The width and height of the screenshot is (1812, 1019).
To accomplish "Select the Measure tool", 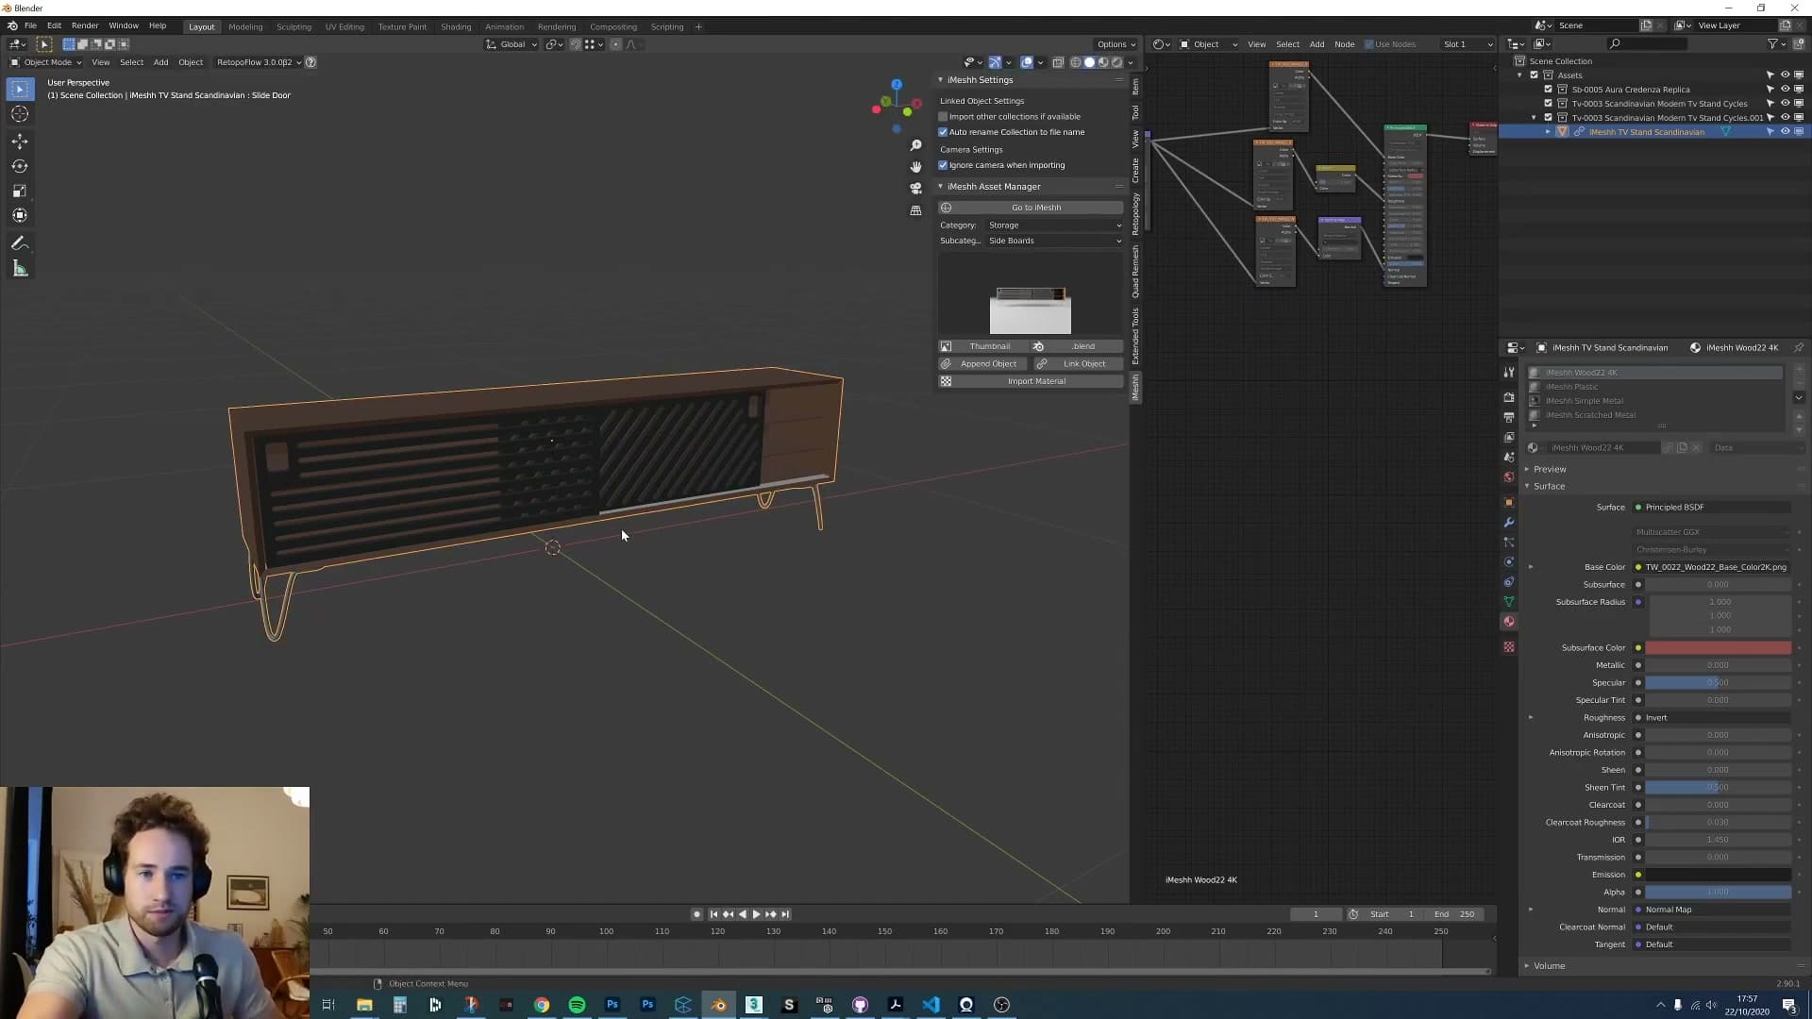I will 20,269.
